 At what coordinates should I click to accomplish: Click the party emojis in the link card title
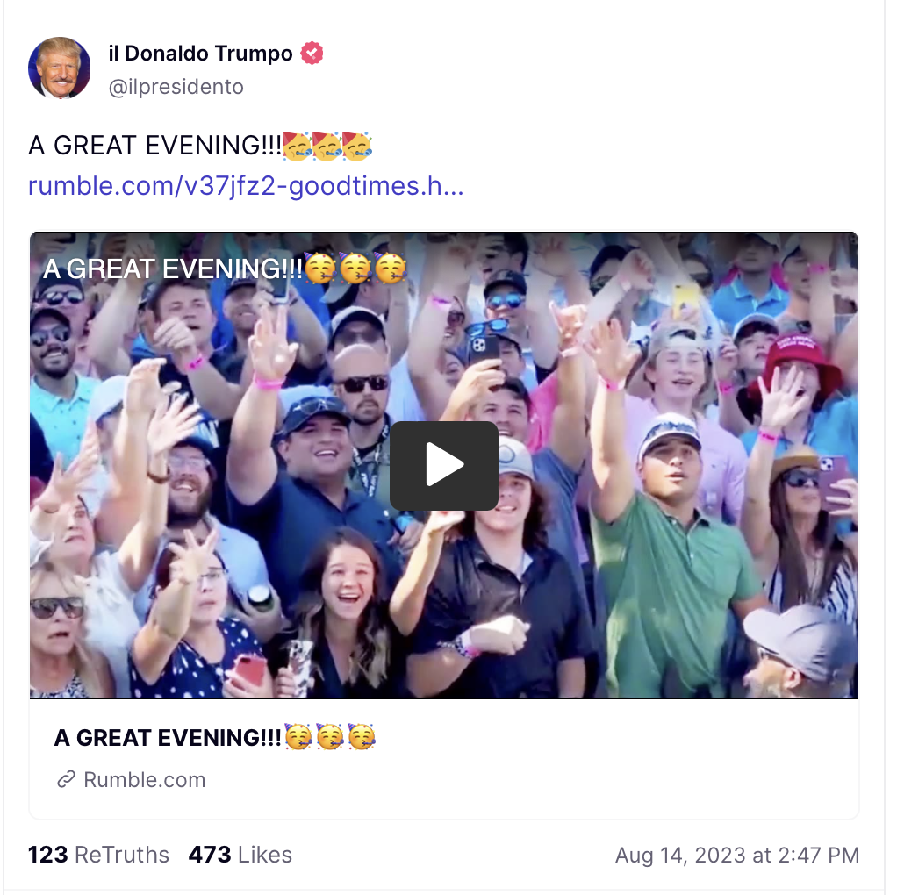click(x=330, y=737)
